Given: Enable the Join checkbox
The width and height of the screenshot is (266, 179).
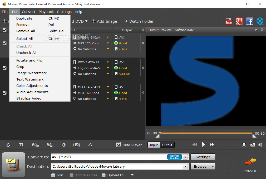Looking at the screenshot, I should point(53,175).
